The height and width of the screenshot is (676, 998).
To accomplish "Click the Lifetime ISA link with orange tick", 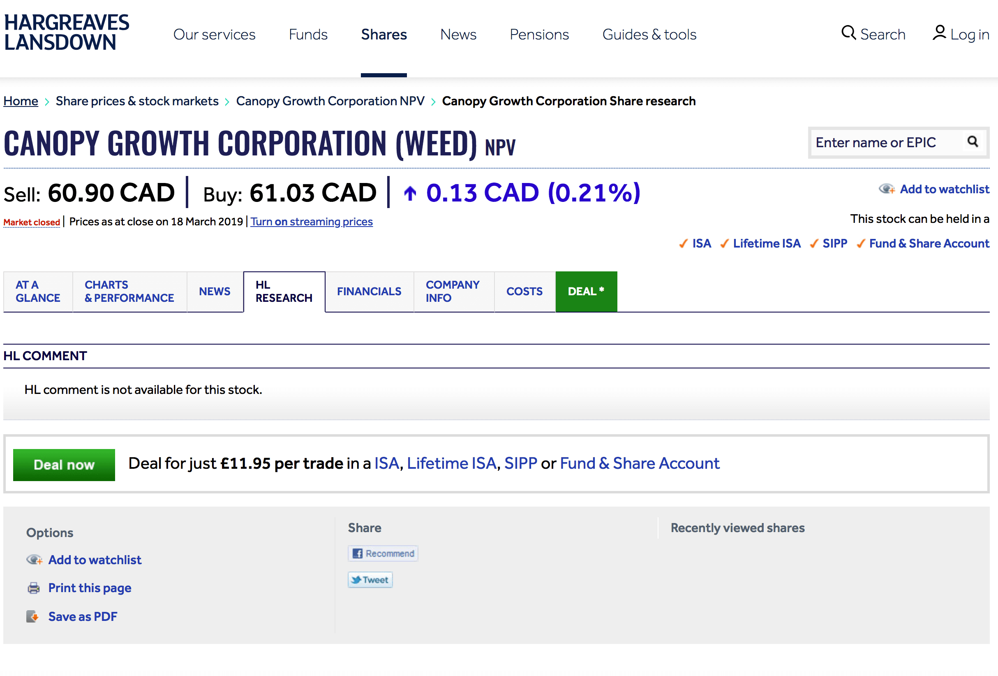I will 767,243.
